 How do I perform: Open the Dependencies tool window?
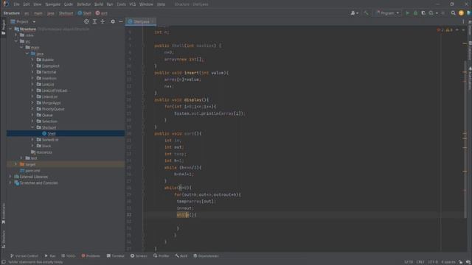[x=206, y=256]
